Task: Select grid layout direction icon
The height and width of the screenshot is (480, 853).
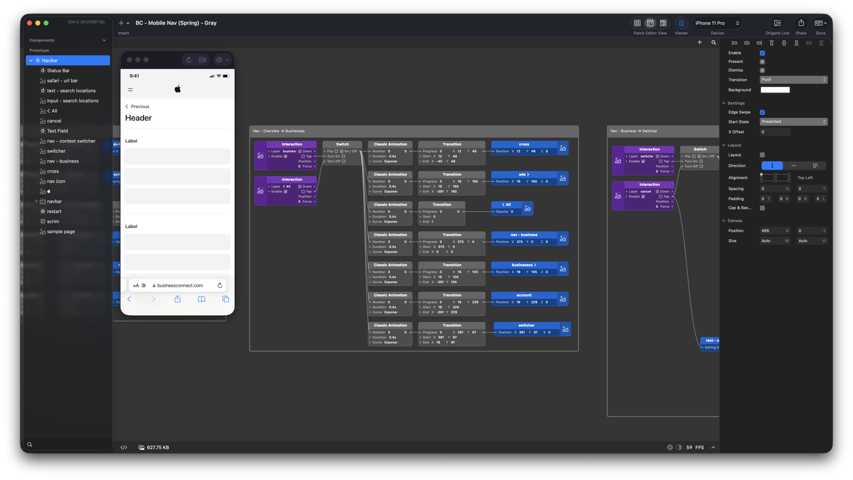Action: pos(815,166)
